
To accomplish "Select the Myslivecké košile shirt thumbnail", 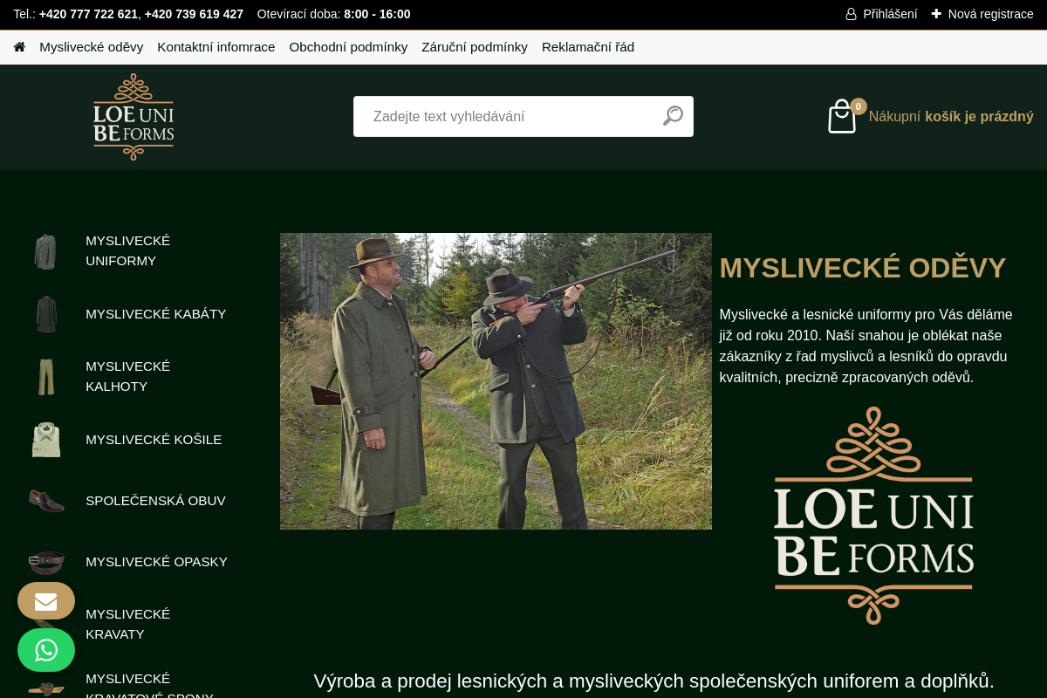I will pos(46,440).
